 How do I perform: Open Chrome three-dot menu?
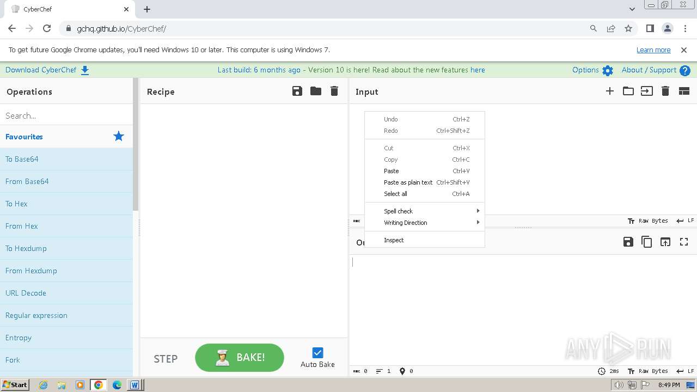pos(684,28)
